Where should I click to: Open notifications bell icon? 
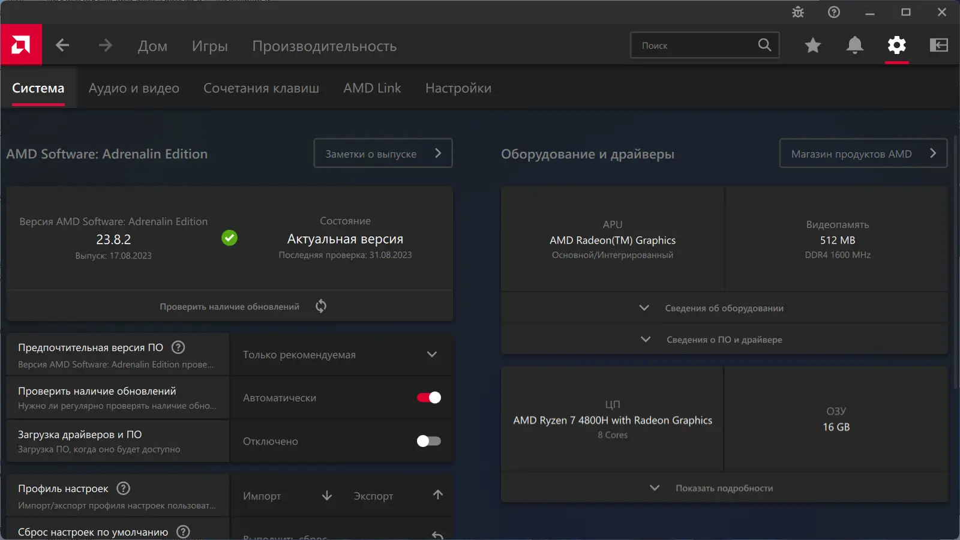[x=855, y=45]
